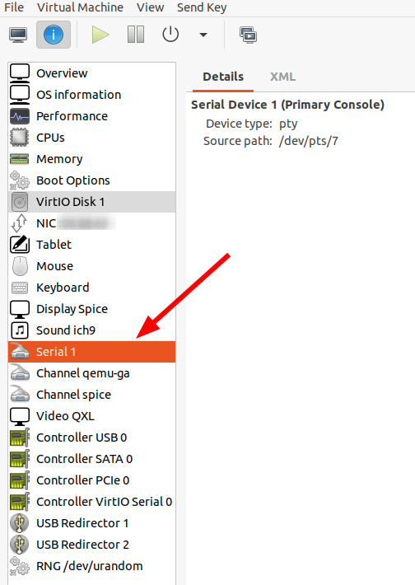Pause the virtual machine
The width and height of the screenshot is (415, 585).
136,35
